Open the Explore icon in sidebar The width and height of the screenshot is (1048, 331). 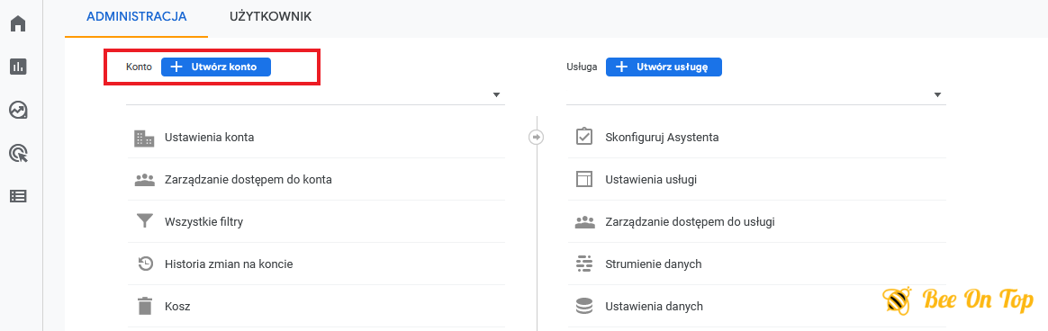(x=18, y=110)
